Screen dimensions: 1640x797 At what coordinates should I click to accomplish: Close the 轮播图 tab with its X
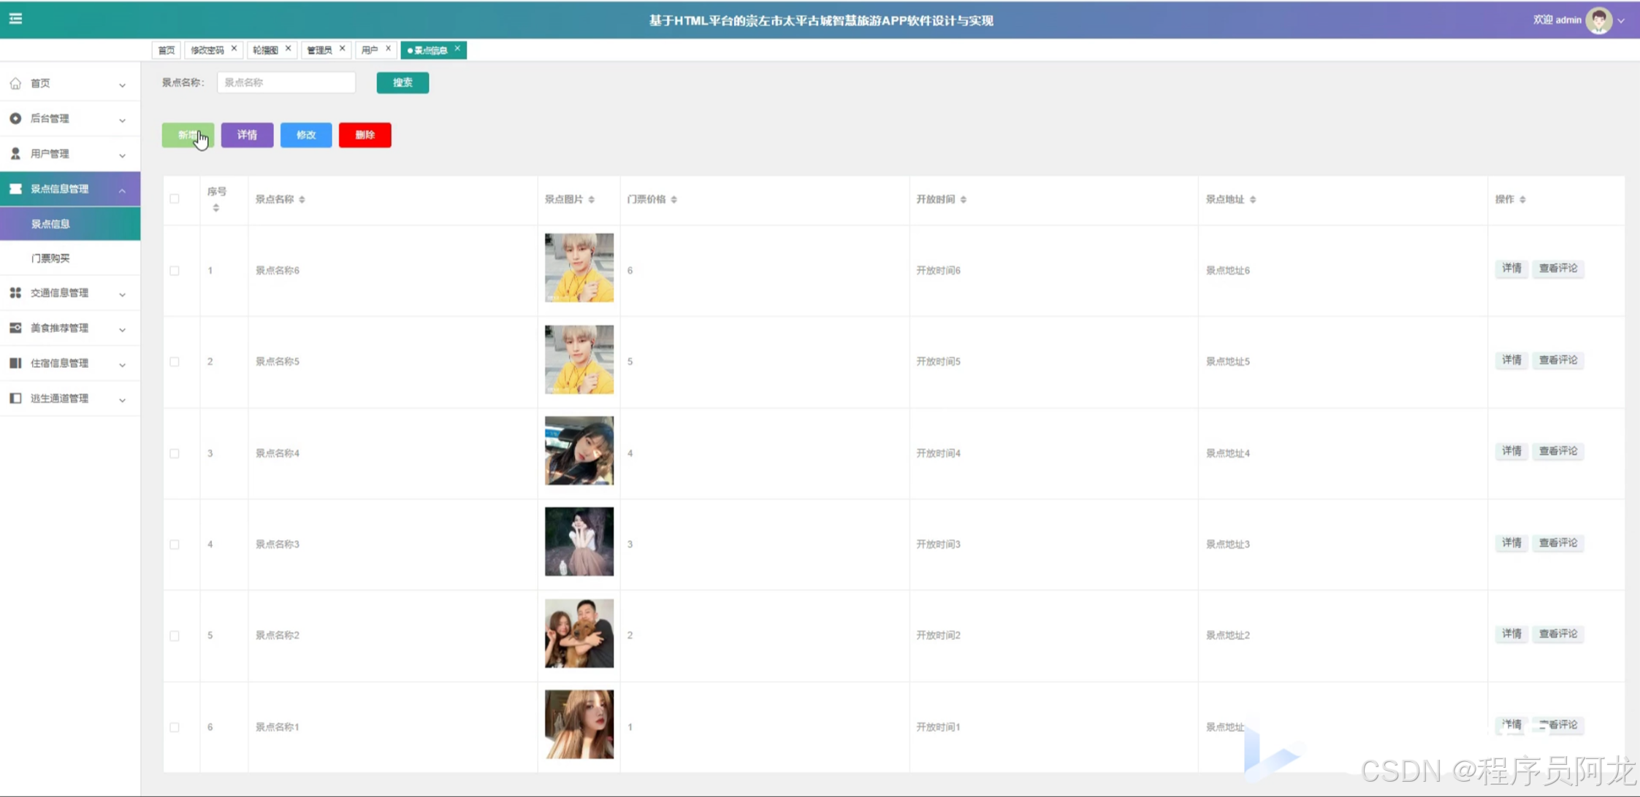tap(289, 49)
